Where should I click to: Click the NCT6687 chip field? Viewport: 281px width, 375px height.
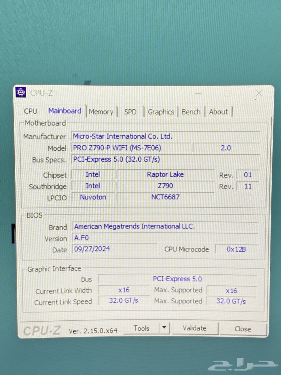pyautogui.click(x=165, y=197)
